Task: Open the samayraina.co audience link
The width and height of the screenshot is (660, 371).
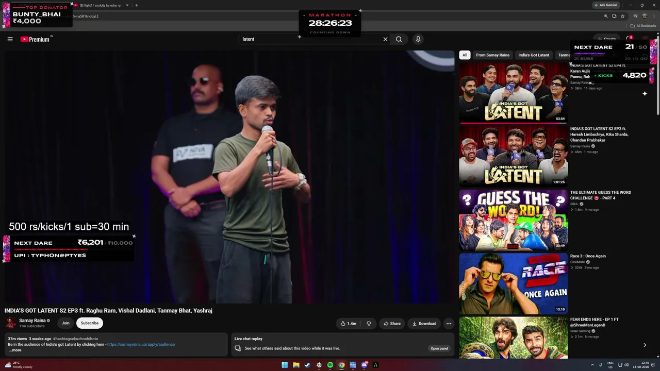Action: tap(141, 344)
